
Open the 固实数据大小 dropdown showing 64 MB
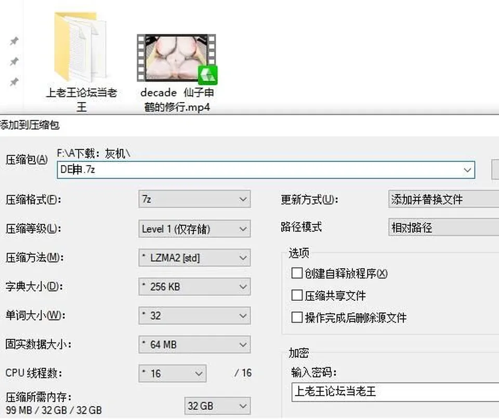[x=194, y=345]
